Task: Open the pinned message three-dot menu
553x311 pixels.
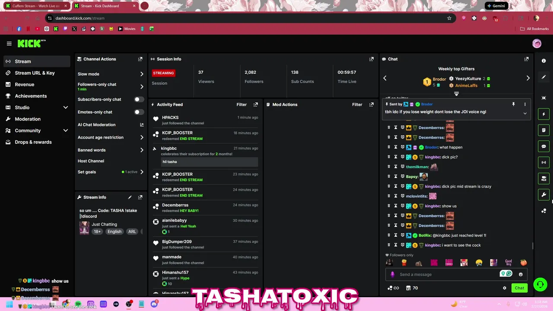Action: pyautogui.click(x=525, y=104)
